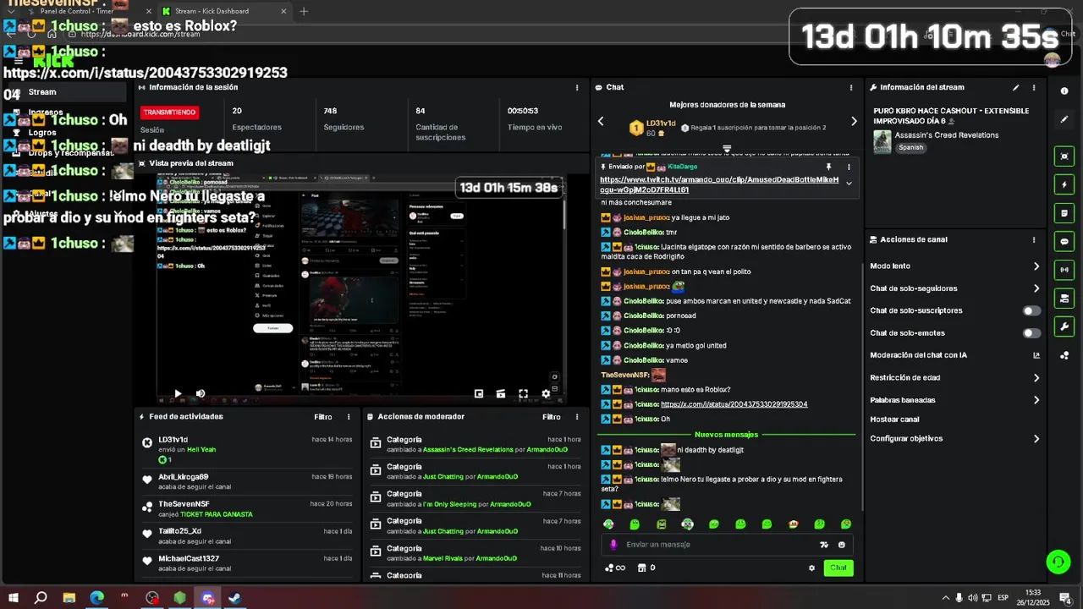
Task: Switch to Stream - Kick Dashboard tab
Action: click(x=224, y=11)
